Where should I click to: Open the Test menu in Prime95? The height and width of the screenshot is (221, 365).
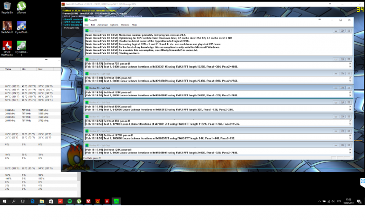pyautogui.click(x=87, y=24)
